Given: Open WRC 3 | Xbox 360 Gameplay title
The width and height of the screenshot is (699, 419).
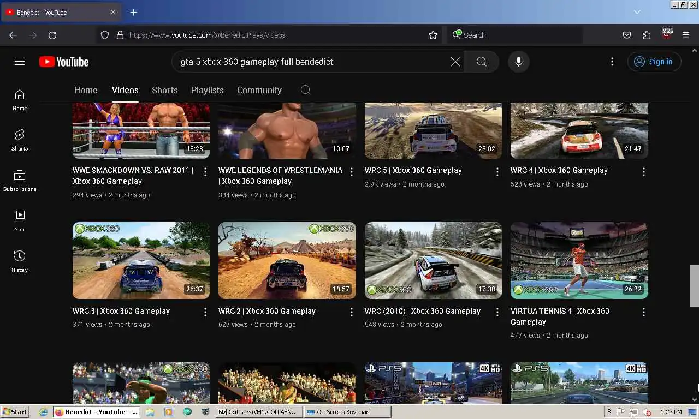Looking at the screenshot, I should click(x=121, y=311).
